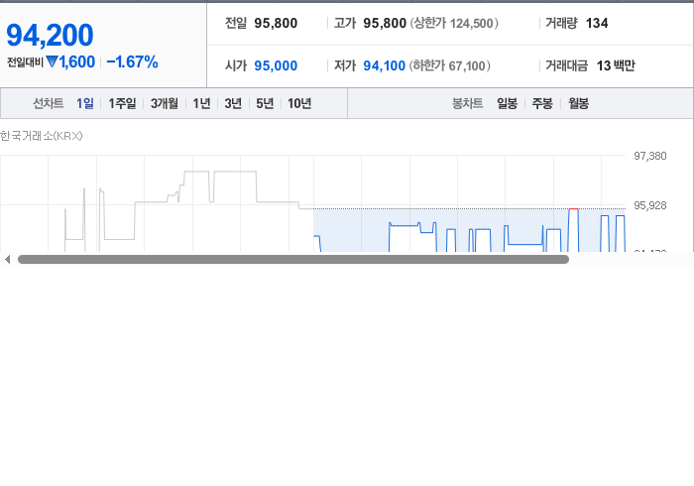
Task: Open the 3년 chart range
Action: (233, 103)
